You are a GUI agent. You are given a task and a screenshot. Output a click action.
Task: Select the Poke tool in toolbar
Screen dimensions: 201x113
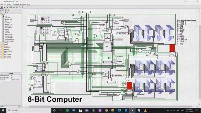click(x=1, y=7)
